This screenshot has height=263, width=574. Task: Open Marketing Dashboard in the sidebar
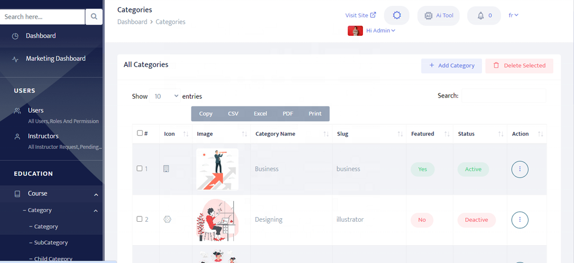[56, 59]
